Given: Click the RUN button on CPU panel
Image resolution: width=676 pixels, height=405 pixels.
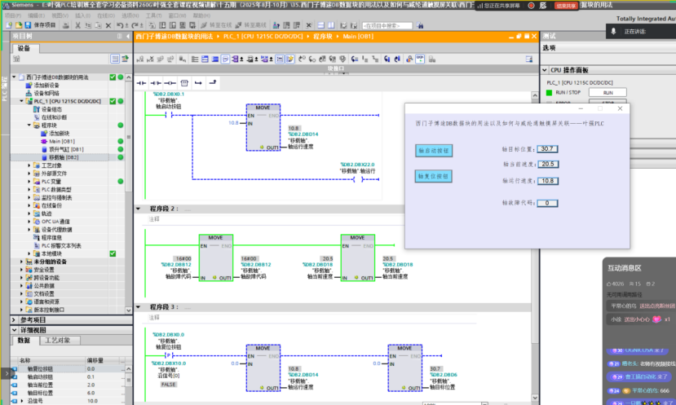Looking at the screenshot, I should pyautogui.click(x=608, y=93).
